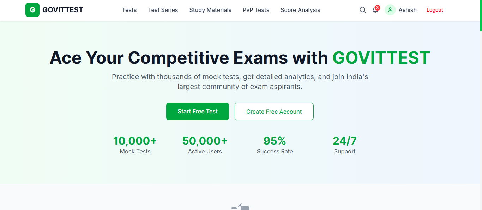Click the user avatar icon beside Ashish
Viewport: 482px width, 210px height.
tap(390, 10)
